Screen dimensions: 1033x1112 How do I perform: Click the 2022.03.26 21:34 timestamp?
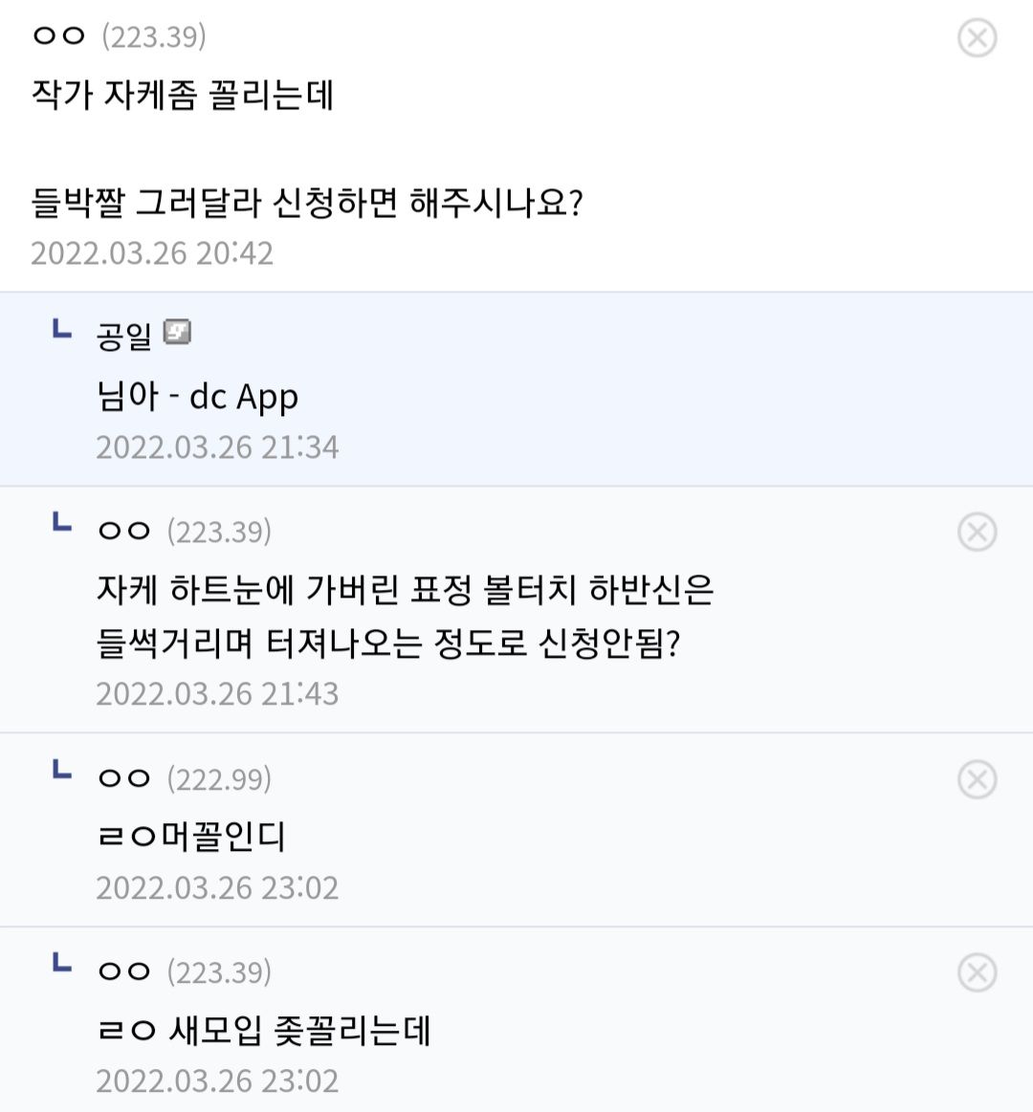pyautogui.click(x=217, y=447)
